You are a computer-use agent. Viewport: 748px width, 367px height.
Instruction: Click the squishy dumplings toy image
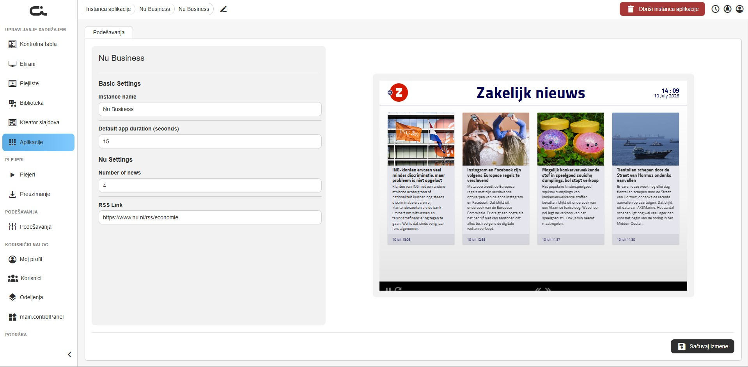571,139
